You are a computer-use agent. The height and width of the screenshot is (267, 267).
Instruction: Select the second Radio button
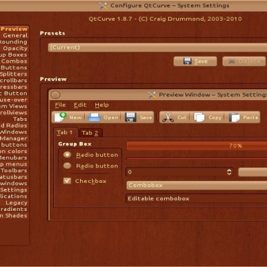point(67,166)
